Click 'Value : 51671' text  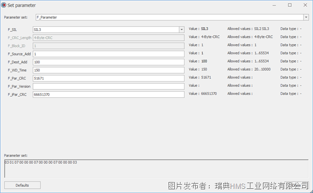click(x=200, y=77)
